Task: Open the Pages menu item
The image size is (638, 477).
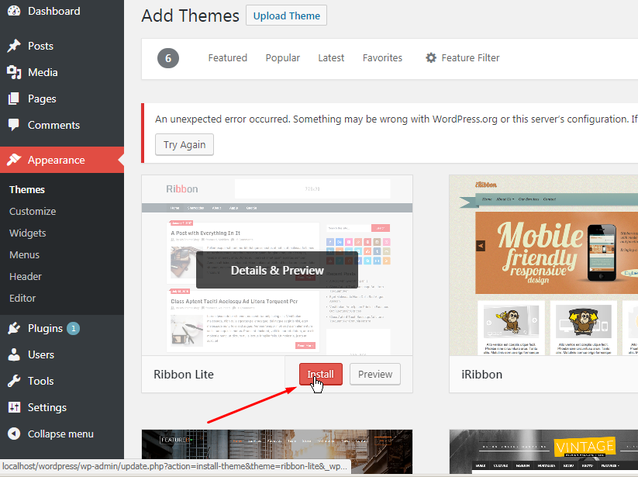Action: point(62,99)
